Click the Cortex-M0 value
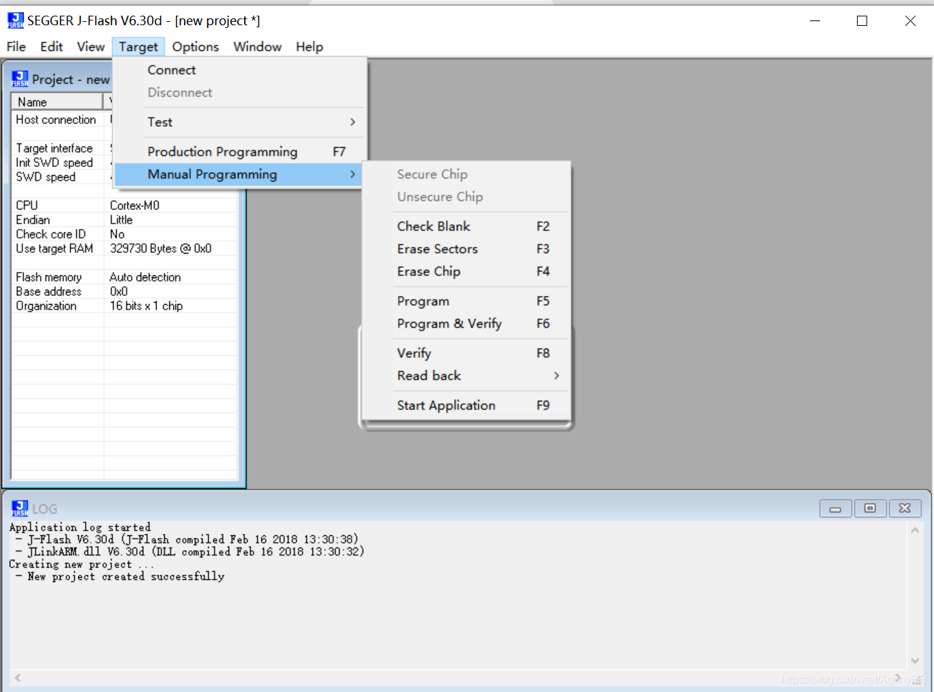934x692 pixels. [x=135, y=205]
